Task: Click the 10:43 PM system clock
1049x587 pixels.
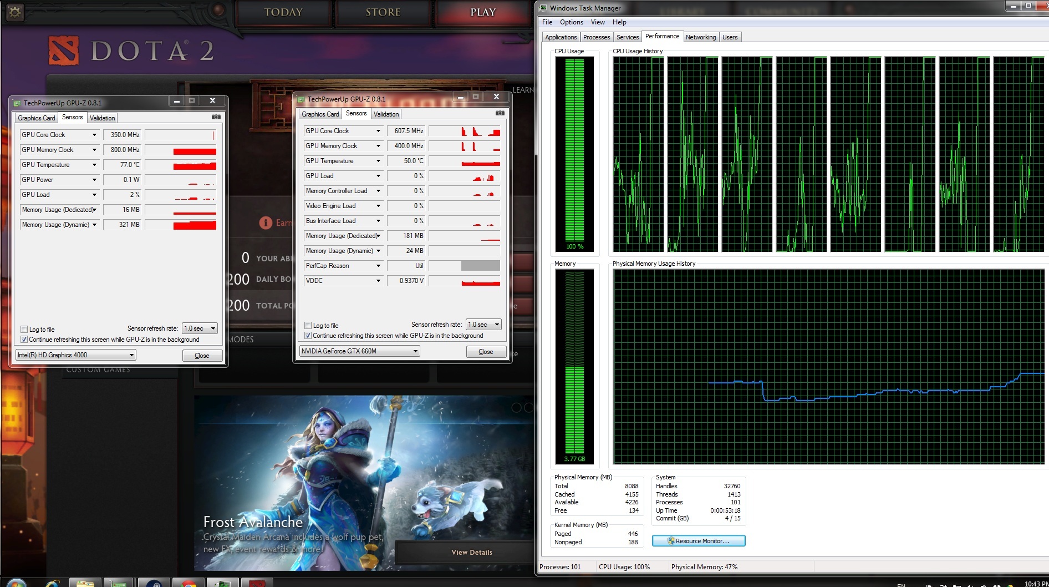Action: tap(1036, 584)
